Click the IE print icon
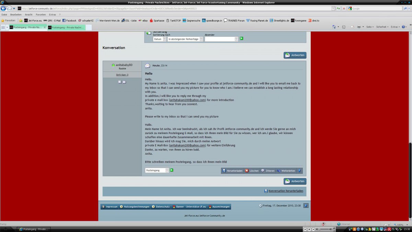Viewport: 412px width, 232px height. tap(358, 27)
